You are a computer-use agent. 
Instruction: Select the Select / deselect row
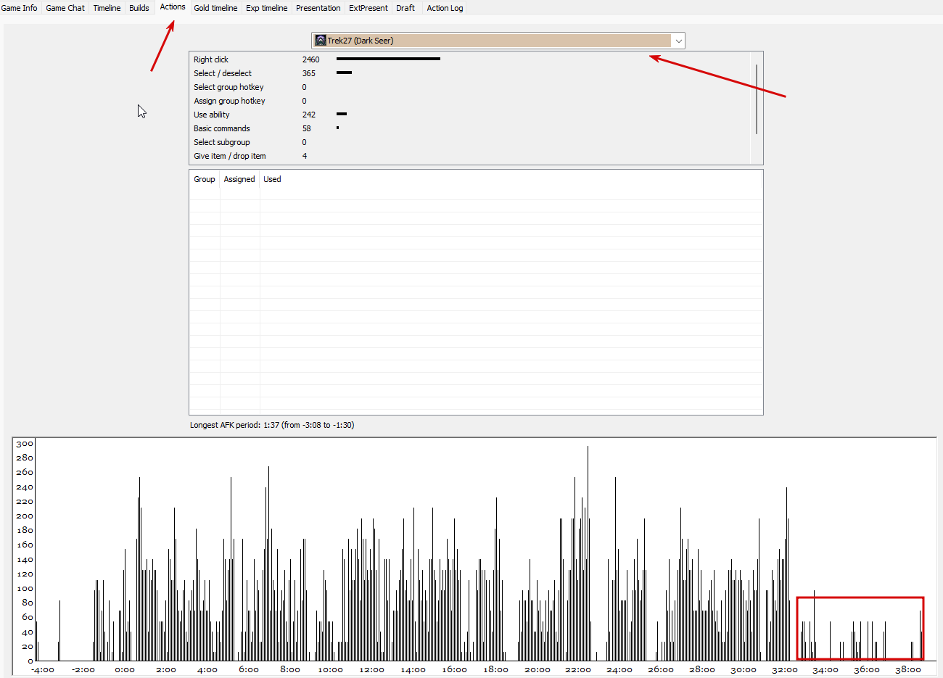pyautogui.click(x=469, y=73)
